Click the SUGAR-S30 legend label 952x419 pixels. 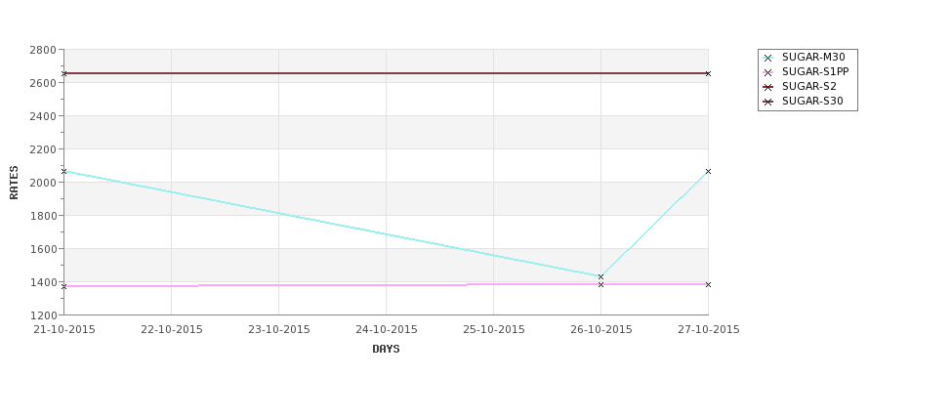coord(812,101)
